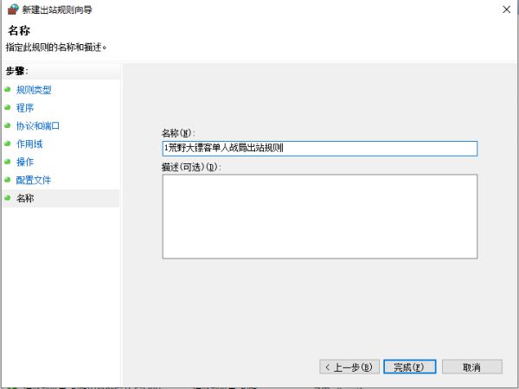Focus the 名称 text field with rule name
The width and height of the screenshot is (519, 389).
pyautogui.click(x=319, y=148)
